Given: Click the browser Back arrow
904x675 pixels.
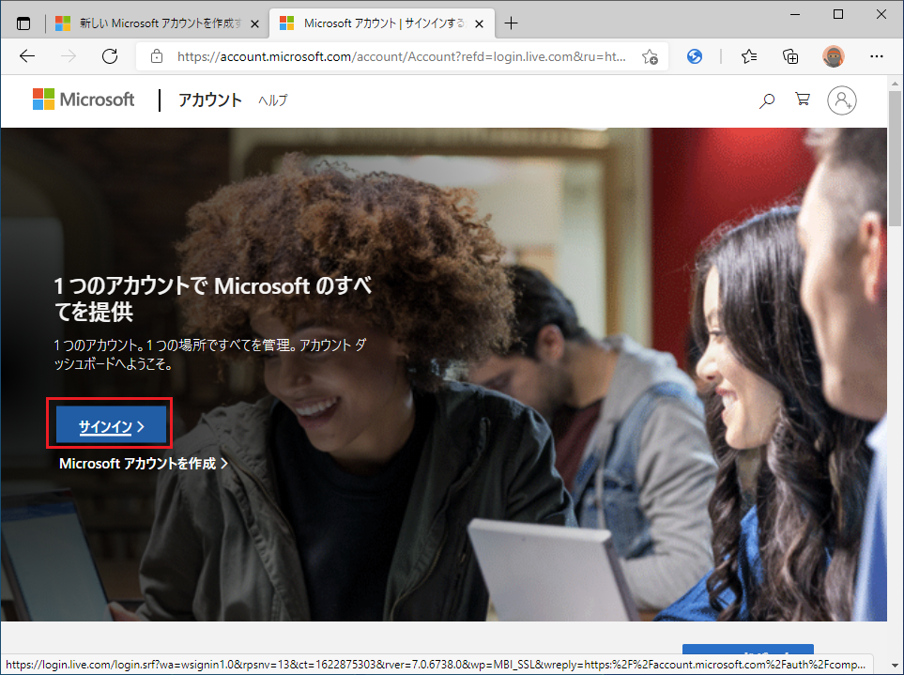Looking at the screenshot, I should [x=26, y=56].
